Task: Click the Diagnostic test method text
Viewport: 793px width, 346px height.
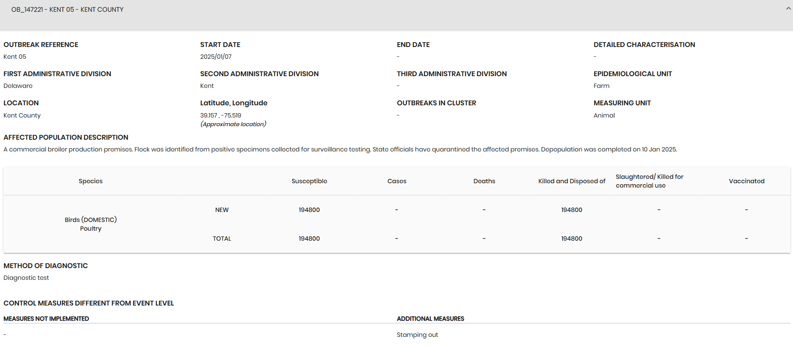Action: (26, 278)
